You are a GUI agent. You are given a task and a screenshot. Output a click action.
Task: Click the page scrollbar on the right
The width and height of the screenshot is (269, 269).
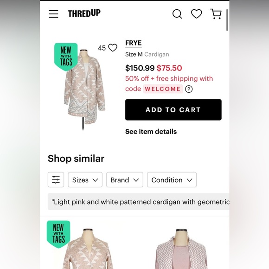click(x=227, y=20)
